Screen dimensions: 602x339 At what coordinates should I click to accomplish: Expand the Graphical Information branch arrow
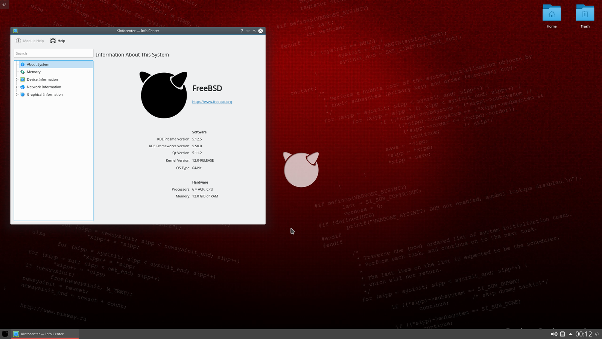point(17,95)
